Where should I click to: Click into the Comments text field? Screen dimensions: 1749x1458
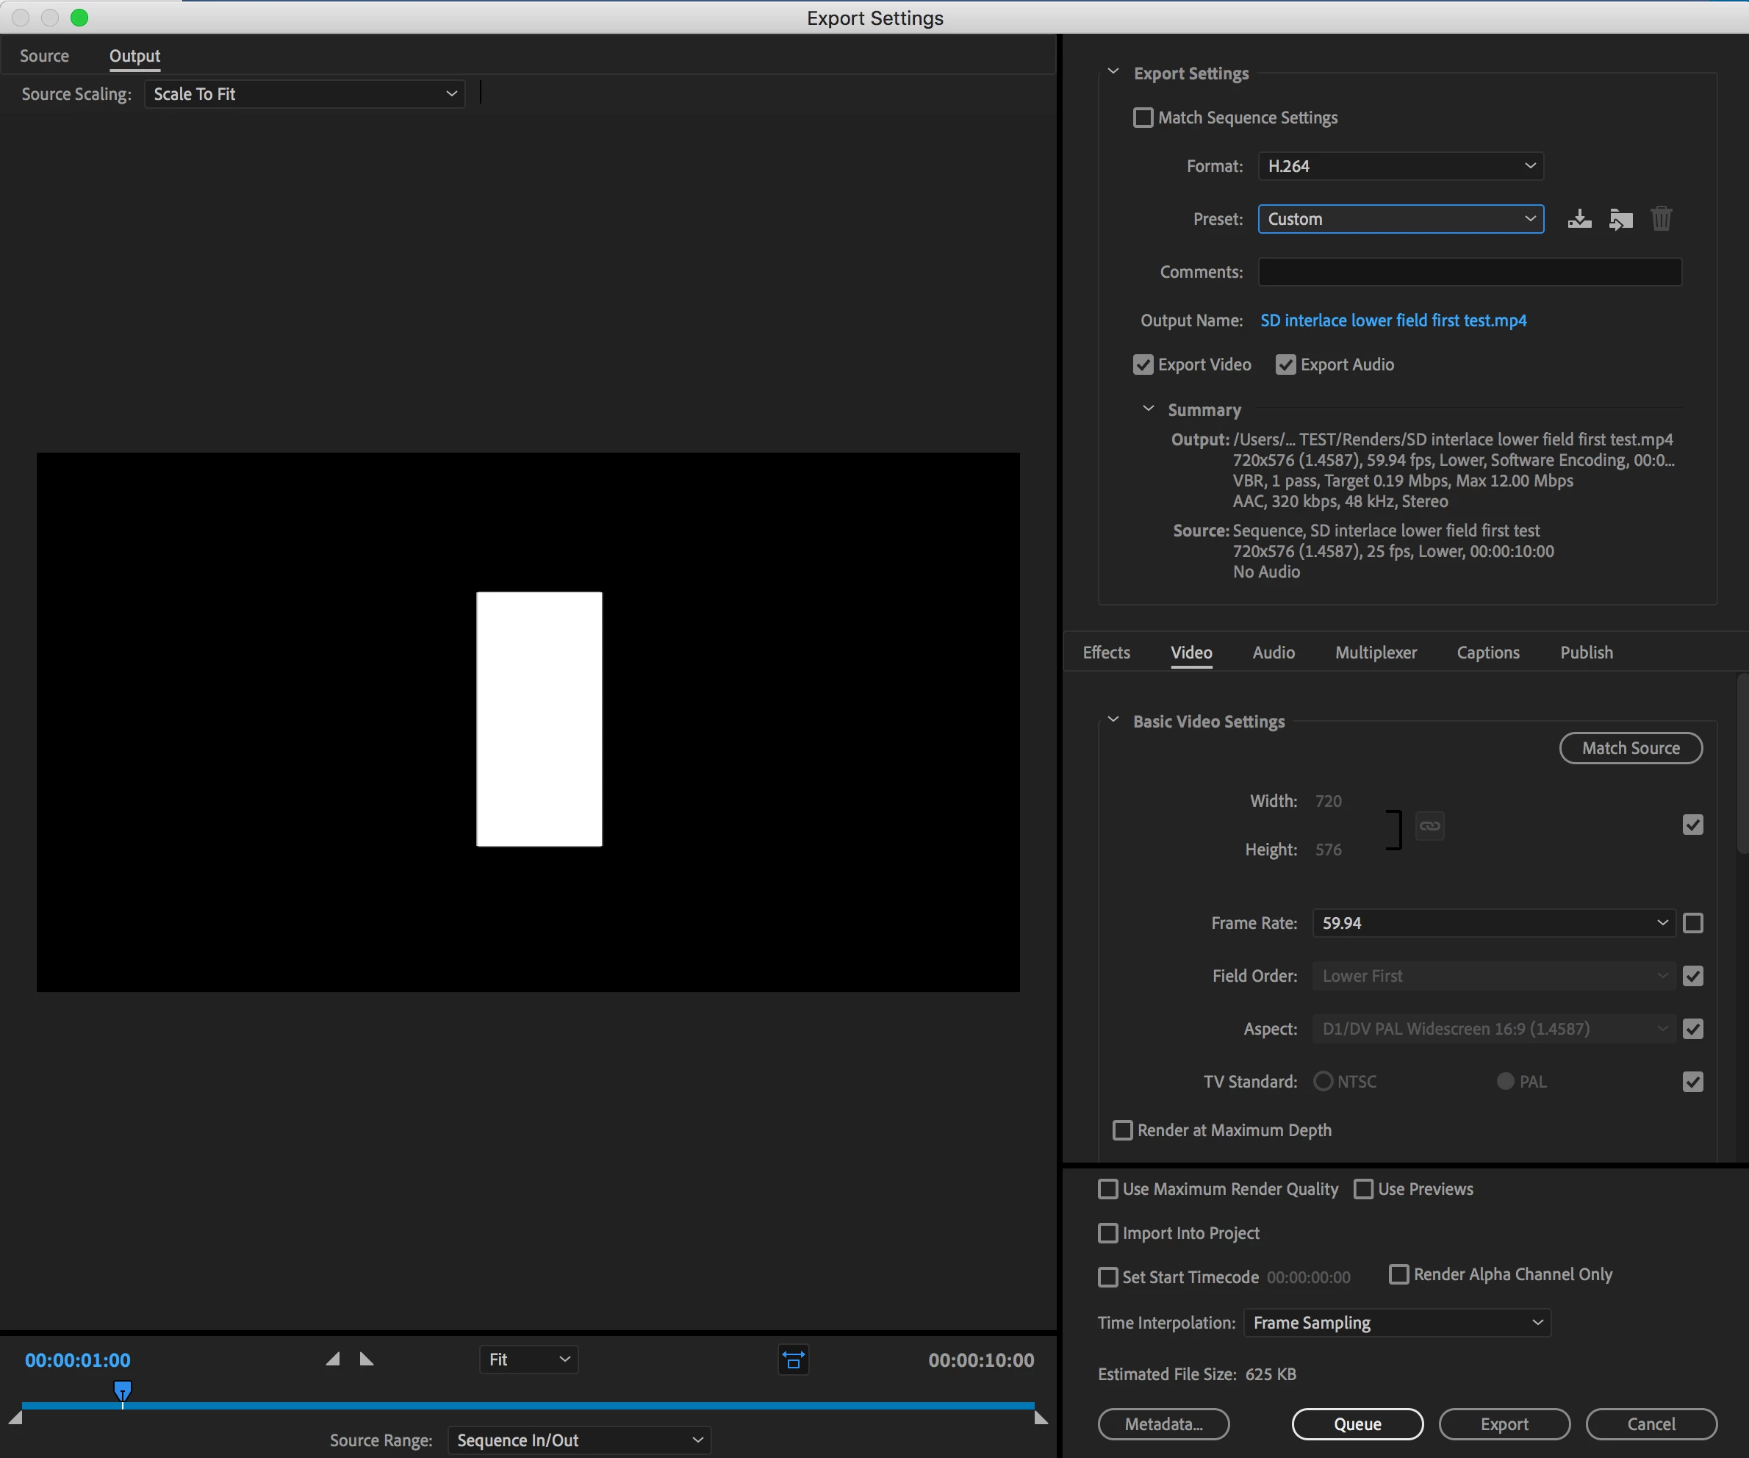1469,273
